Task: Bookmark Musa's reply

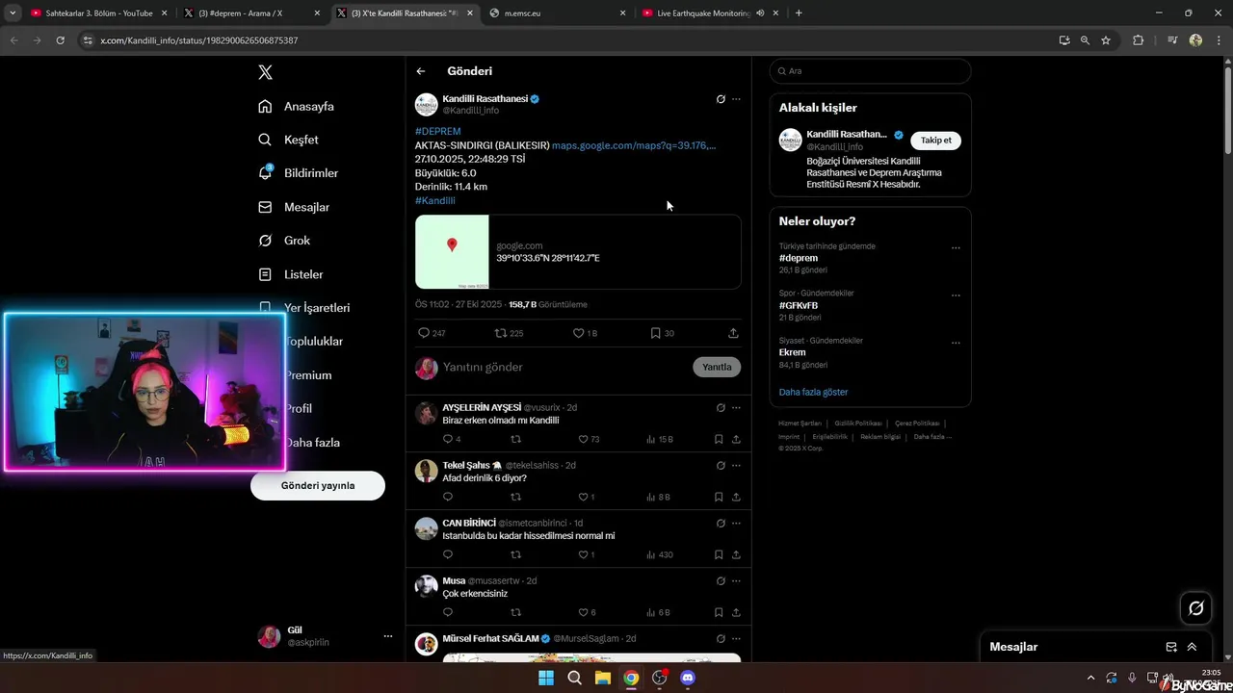Action: tap(719, 612)
